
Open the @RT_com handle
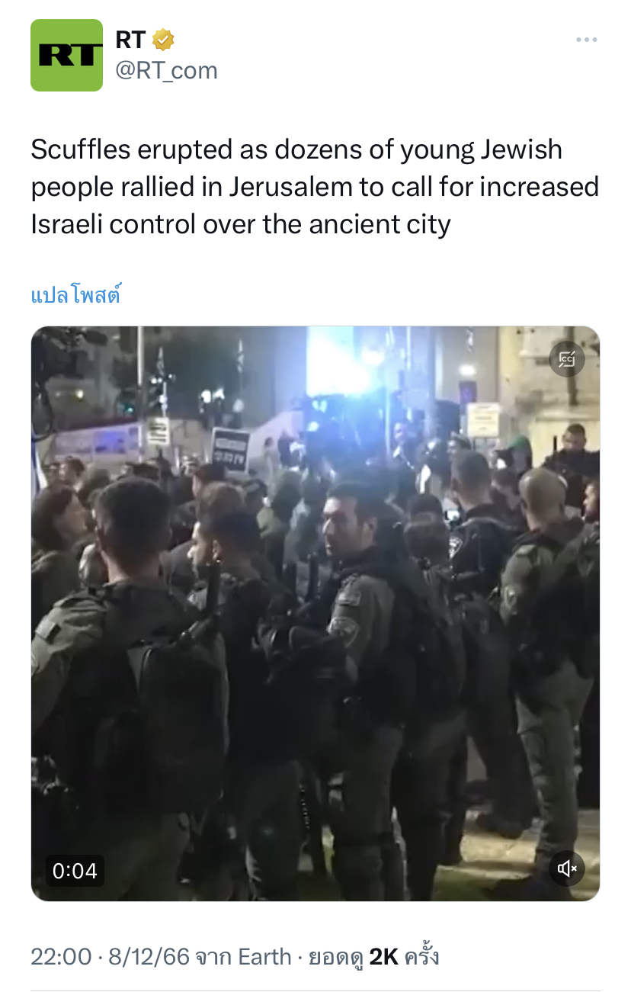(x=166, y=71)
